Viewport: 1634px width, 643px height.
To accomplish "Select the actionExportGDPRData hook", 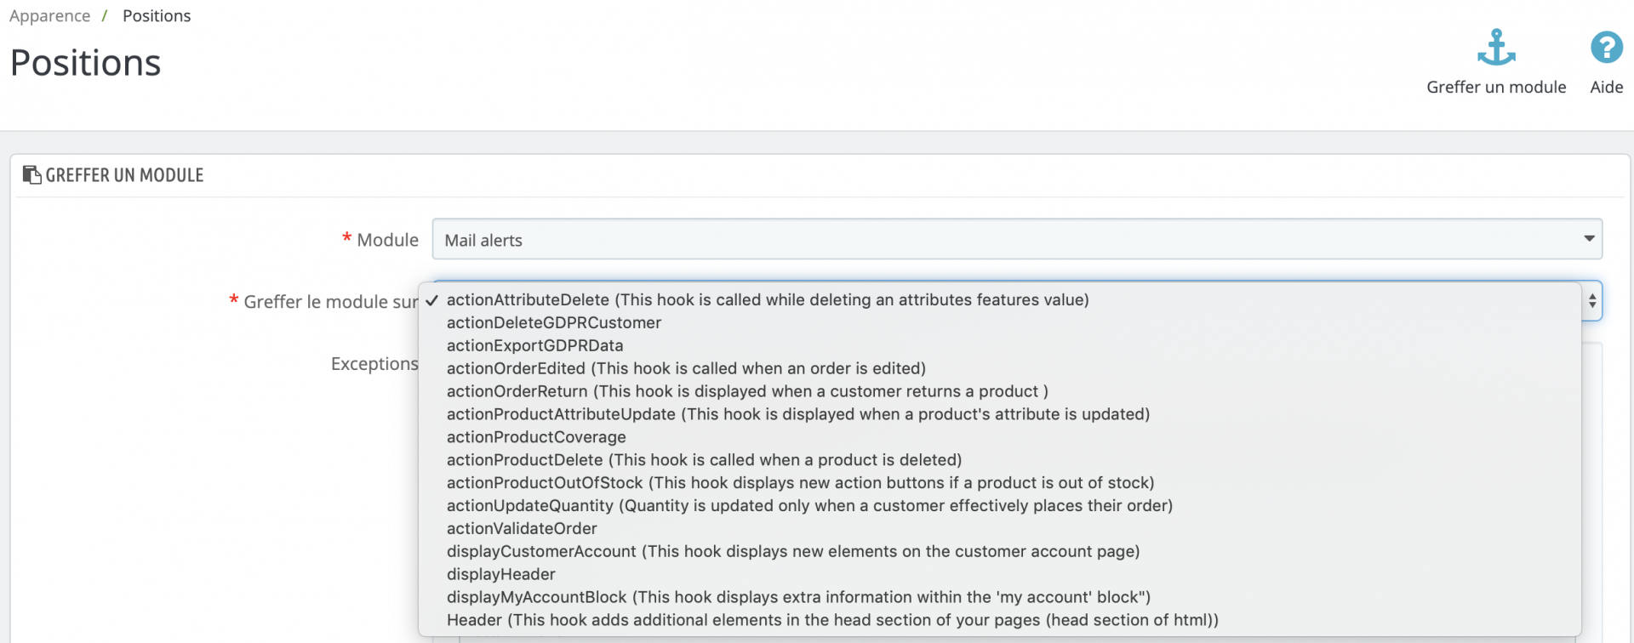I will pos(534,346).
